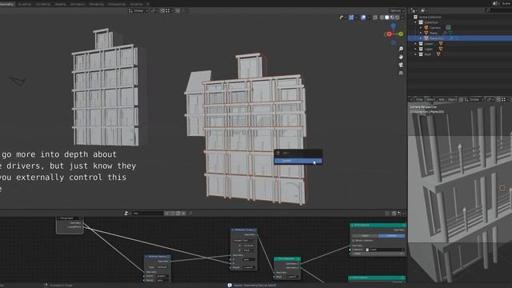The image size is (512, 288).
Task: Toggle viewport gizmos display
Action: point(351,18)
